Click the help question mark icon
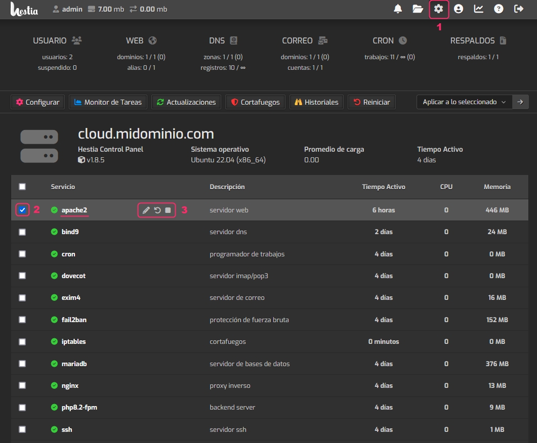This screenshot has width=537, height=443. coord(499,9)
